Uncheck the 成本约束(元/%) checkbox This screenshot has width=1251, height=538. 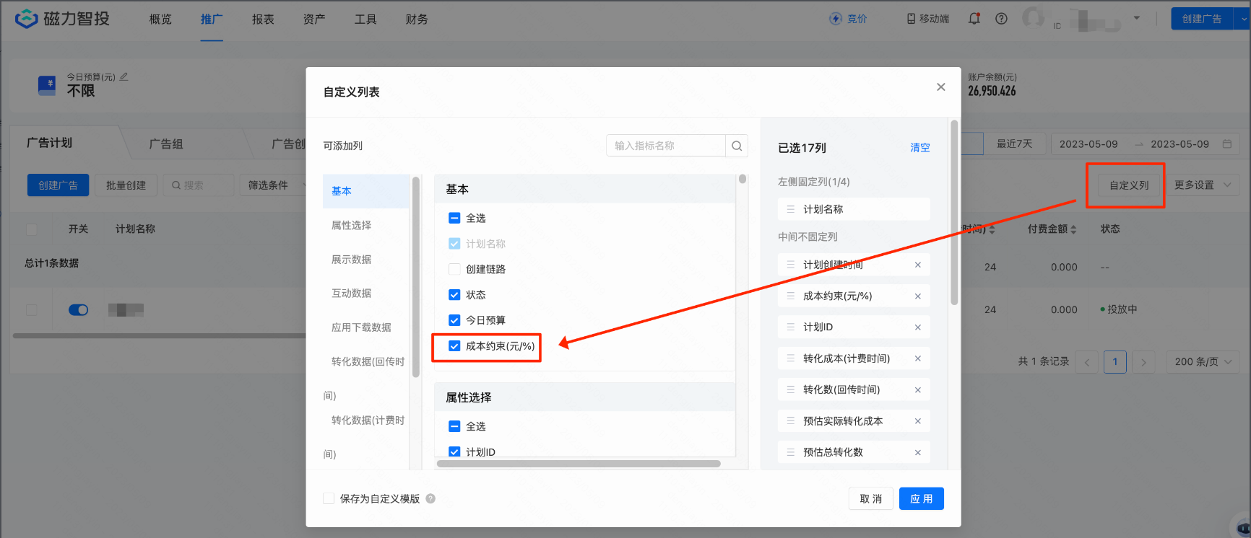(454, 346)
